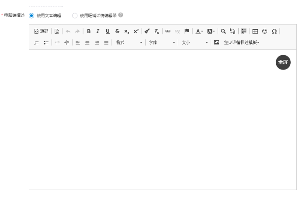This screenshot has width=302, height=197.
Task: Apply underline formatting
Action: (x=108, y=32)
